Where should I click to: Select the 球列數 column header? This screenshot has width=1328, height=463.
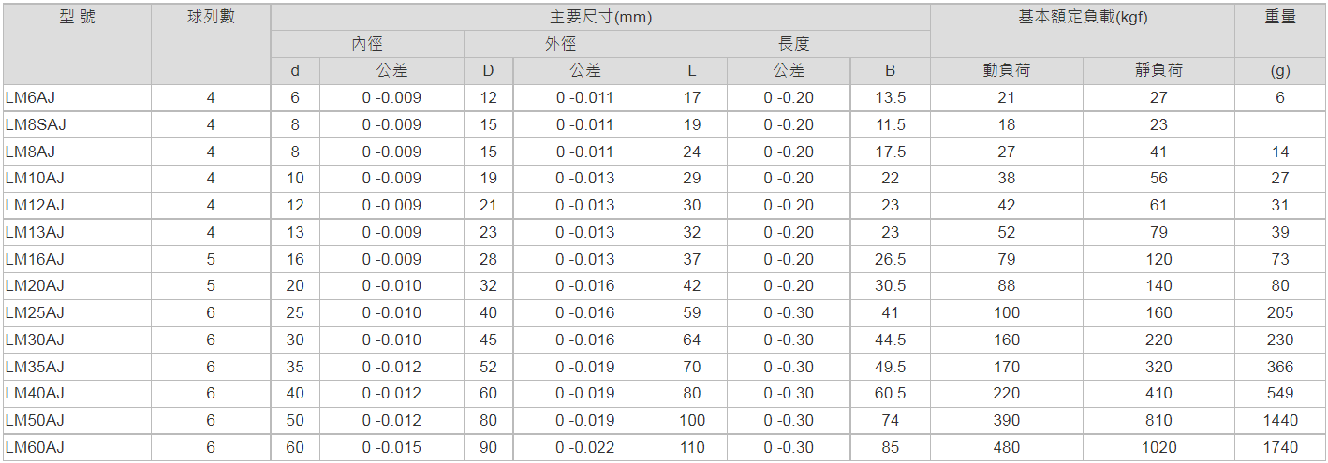tap(211, 17)
